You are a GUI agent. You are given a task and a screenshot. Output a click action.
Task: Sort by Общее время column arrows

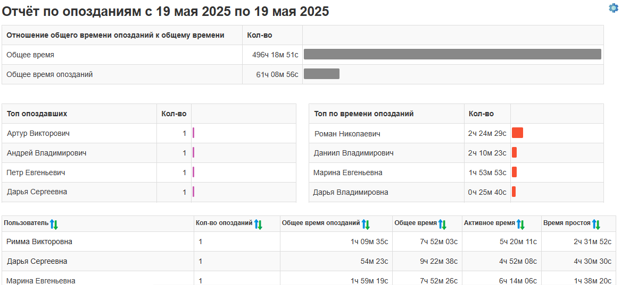click(x=442, y=224)
